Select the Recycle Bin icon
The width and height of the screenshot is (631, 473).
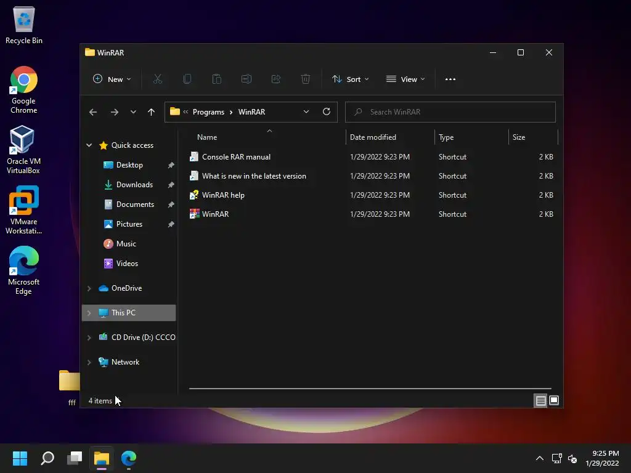pyautogui.click(x=24, y=25)
